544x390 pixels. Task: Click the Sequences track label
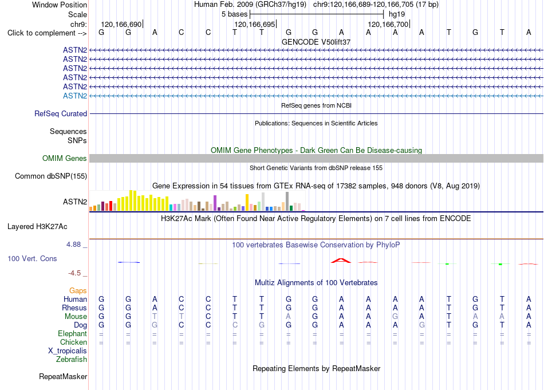click(68, 132)
